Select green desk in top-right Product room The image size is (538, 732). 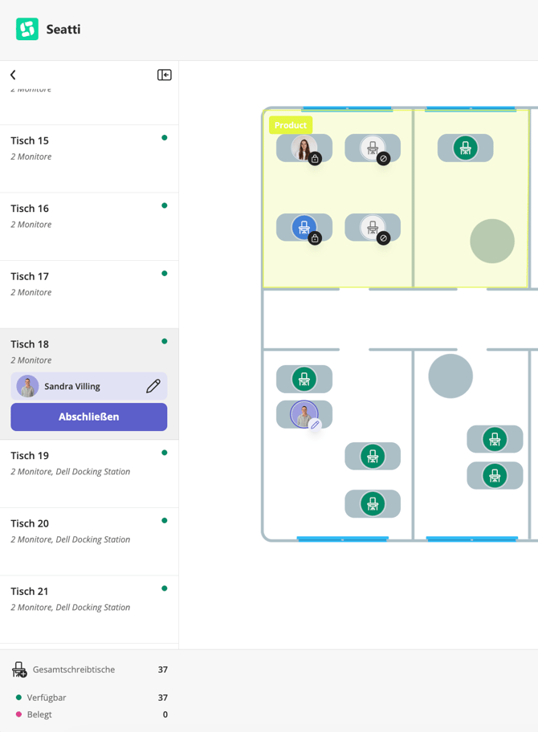point(465,148)
